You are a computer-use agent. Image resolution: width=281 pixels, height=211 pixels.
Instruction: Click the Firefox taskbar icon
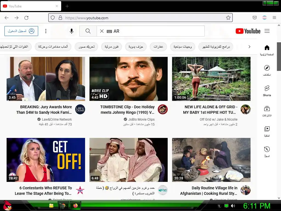[x=75, y=206]
